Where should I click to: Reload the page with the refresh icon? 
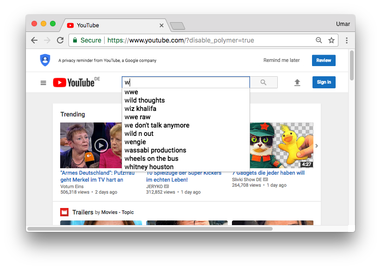(x=60, y=40)
